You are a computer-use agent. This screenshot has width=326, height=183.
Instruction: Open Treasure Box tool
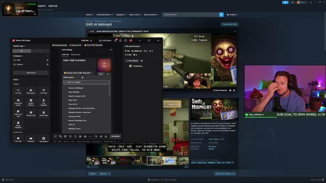31,114
